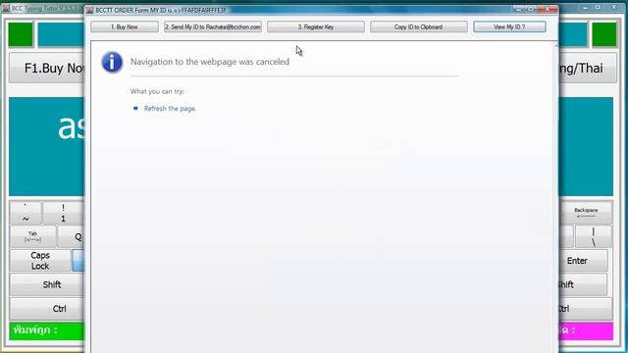The height and width of the screenshot is (353, 628).
Task: Click the 'Refresh the page.' link
Action: 170,109
